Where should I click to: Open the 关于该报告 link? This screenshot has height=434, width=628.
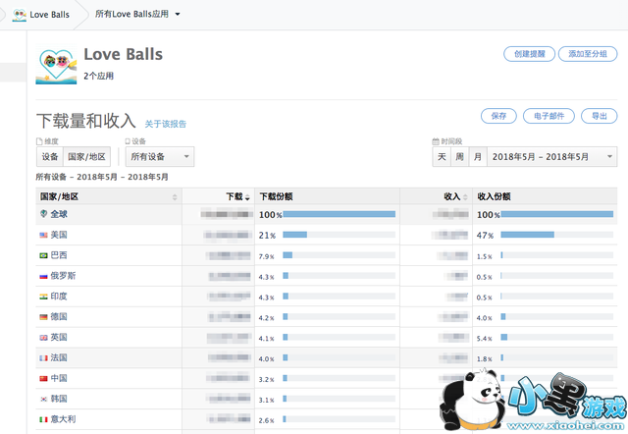click(166, 124)
